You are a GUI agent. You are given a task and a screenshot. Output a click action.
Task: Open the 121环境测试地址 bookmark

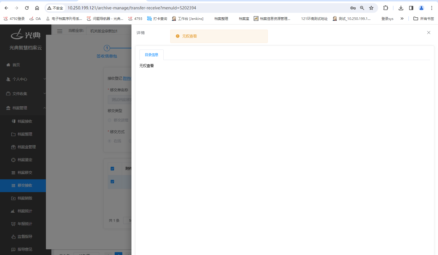tap(314, 18)
